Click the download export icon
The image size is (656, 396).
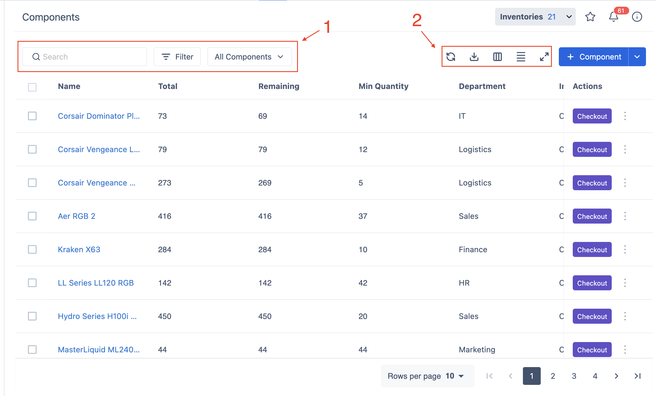click(x=474, y=57)
